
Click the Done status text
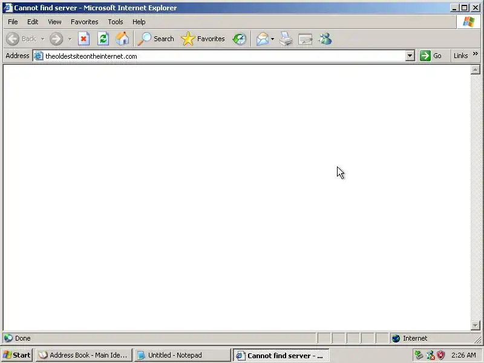pos(22,339)
